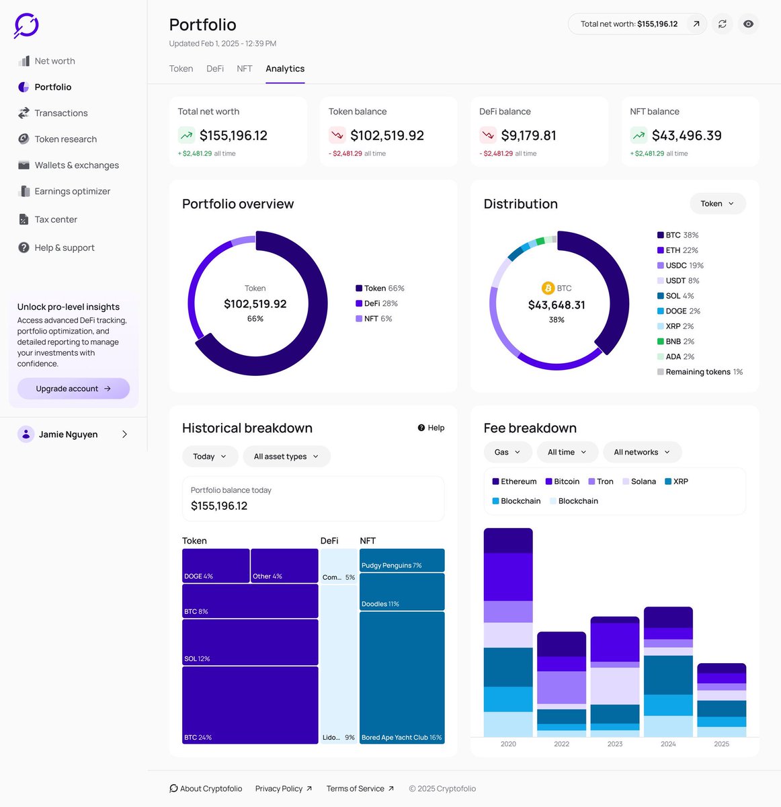Screen dimensions: 781x807
Task: Click DeFi balance trend-down icon
Action: [487, 136]
